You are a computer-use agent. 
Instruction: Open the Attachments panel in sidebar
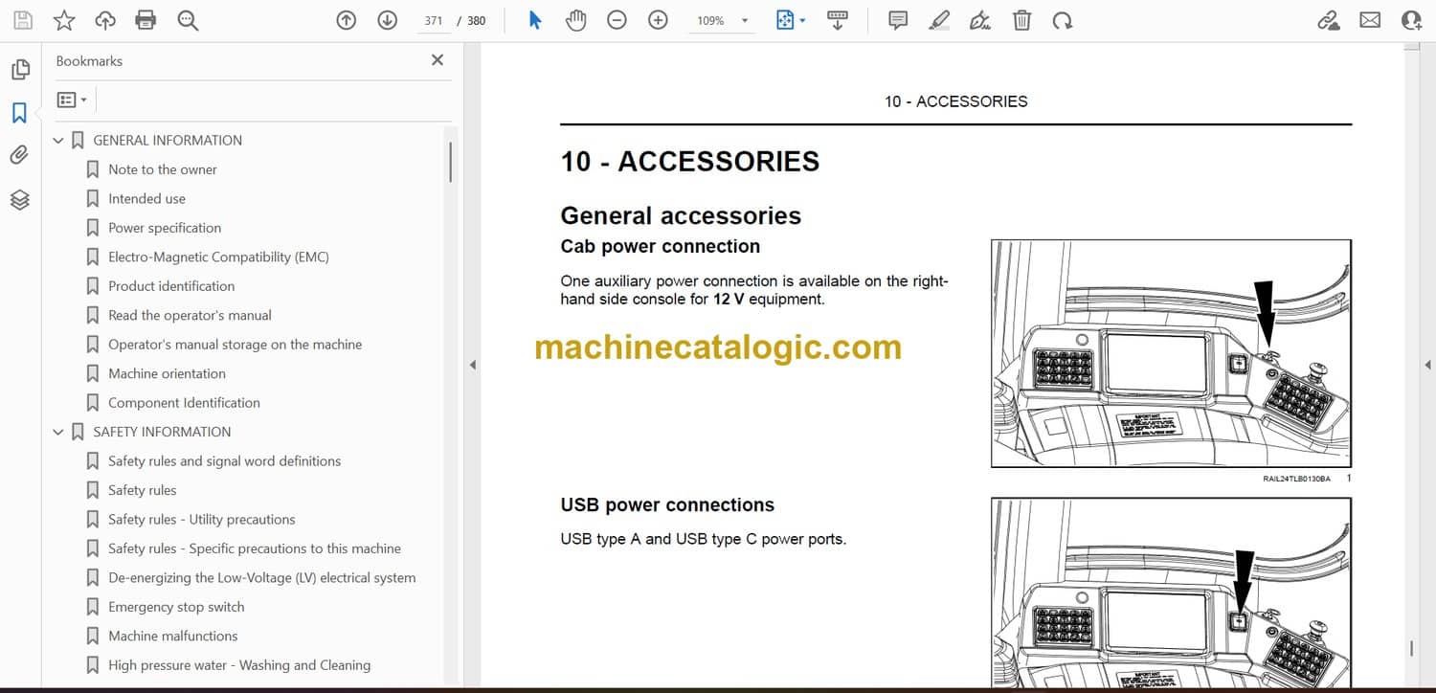point(19,155)
